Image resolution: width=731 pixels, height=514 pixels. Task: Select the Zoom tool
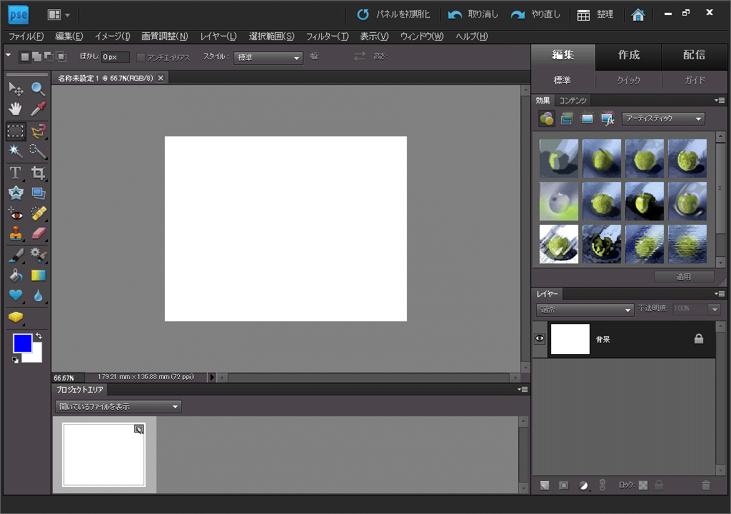[x=37, y=88]
